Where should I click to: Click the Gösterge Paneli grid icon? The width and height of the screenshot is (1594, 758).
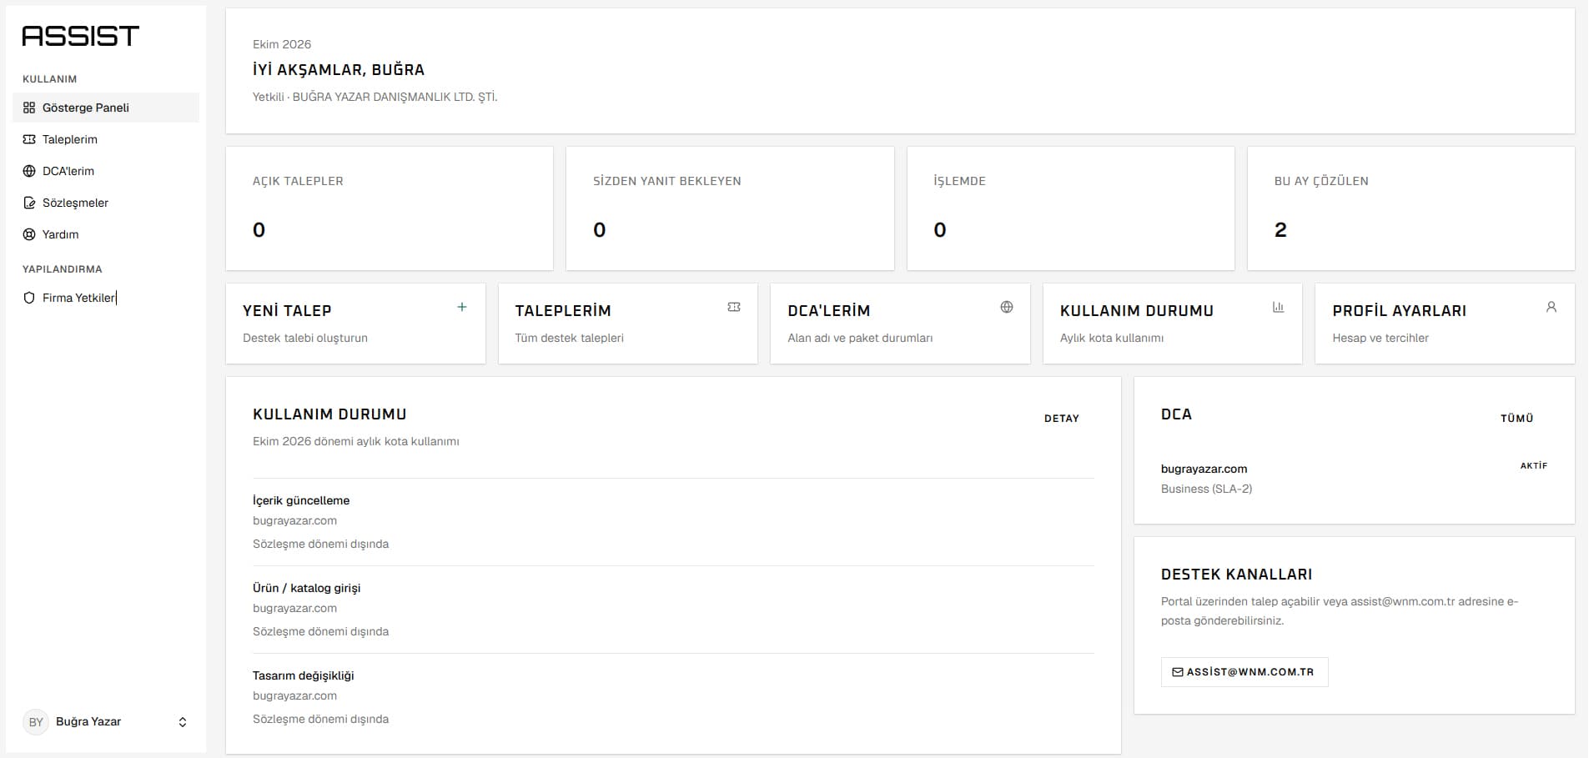pyautogui.click(x=29, y=108)
